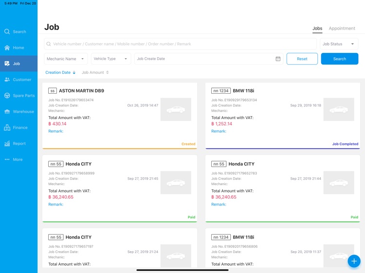The height and width of the screenshot is (273, 365).
Task: Click the Job Completed status label
Action: point(345,144)
